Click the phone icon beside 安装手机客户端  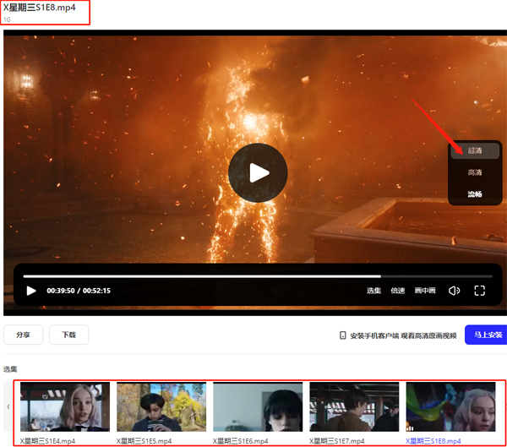tap(343, 335)
